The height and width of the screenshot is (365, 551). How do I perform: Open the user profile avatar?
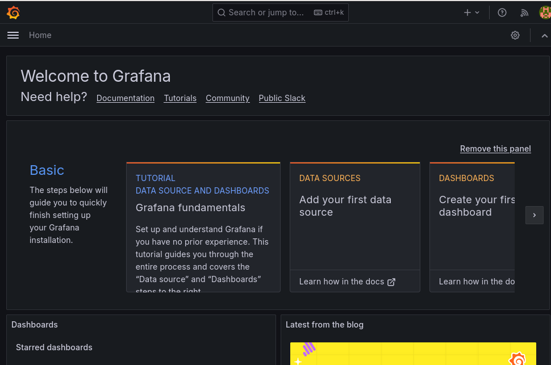click(x=545, y=12)
